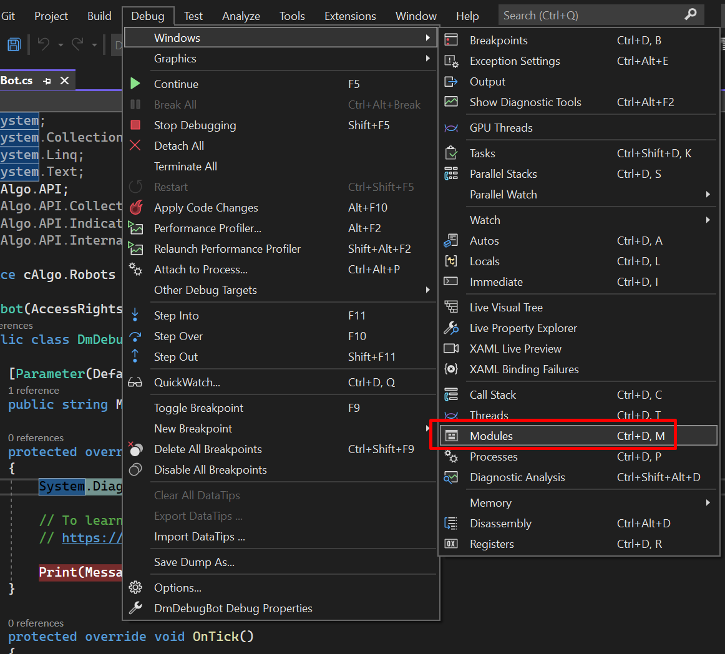Expand the Memory submenu
This screenshot has height=654, width=725.
[x=578, y=503]
